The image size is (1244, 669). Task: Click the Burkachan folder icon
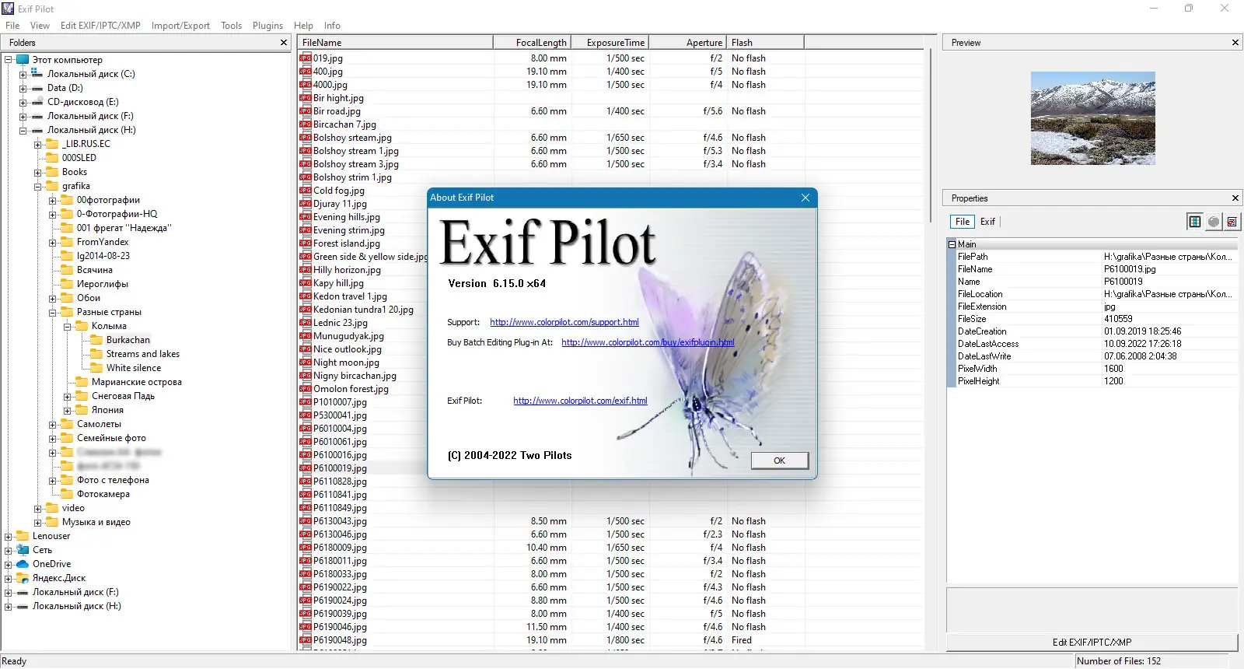tap(96, 340)
